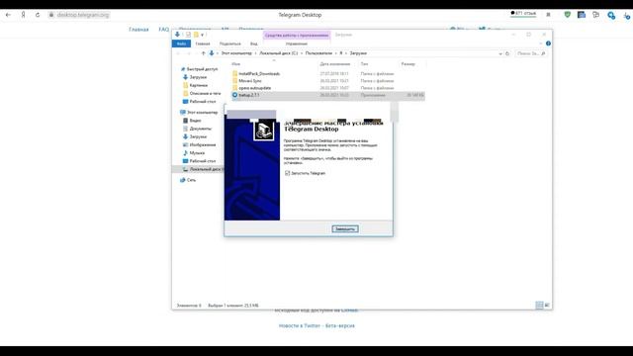
Task: Click Этот компьютер in the address path
Action: coord(236,53)
